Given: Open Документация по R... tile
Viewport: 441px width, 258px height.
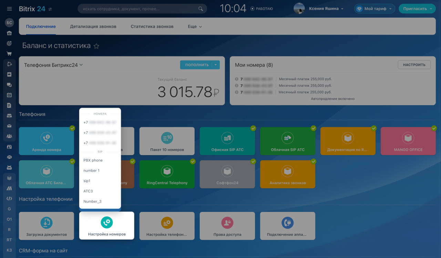Looking at the screenshot, I should [348, 141].
